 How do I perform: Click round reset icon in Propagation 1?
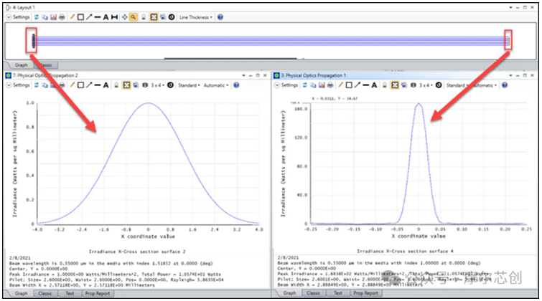439,85
